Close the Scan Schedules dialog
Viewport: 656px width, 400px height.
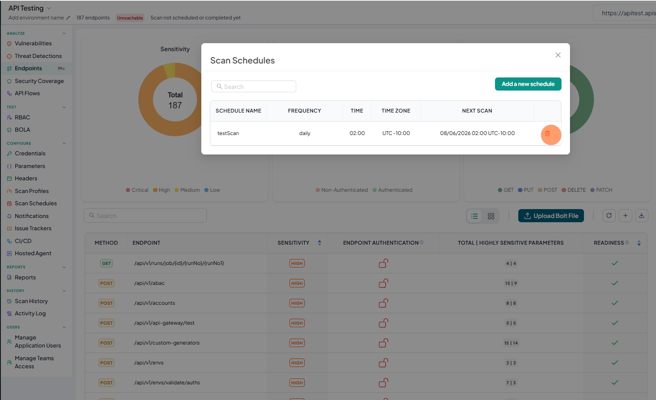558,55
